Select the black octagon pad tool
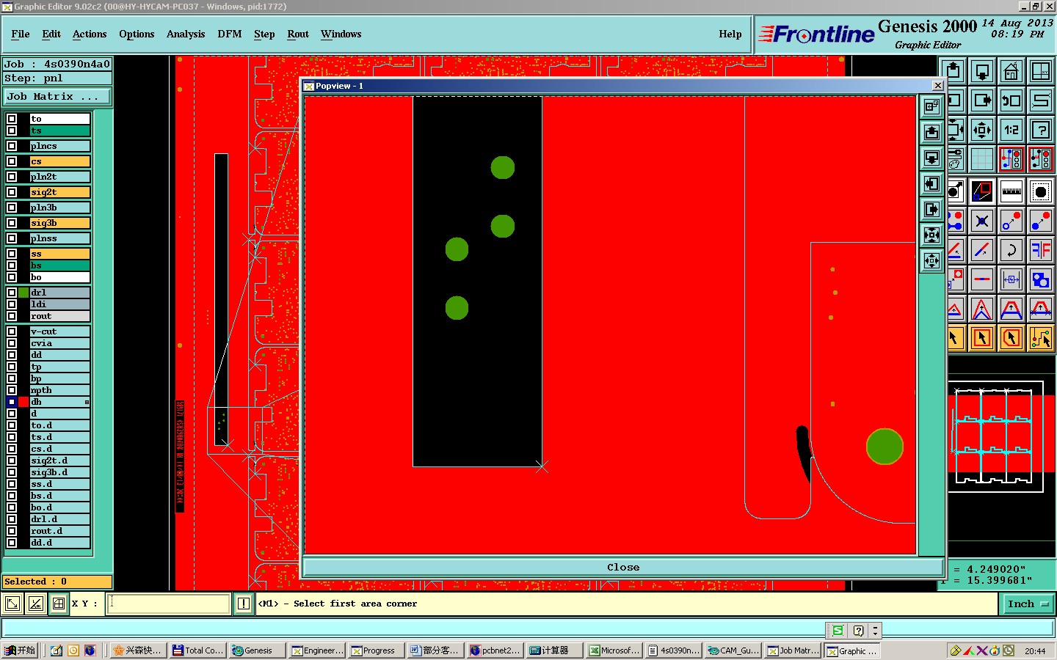The image size is (1057, 660). pos(1041,192)
